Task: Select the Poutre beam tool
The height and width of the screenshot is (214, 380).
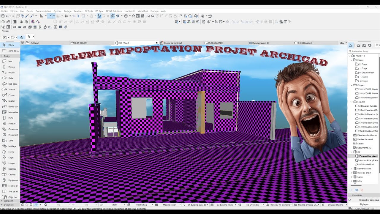Action: pyautogui.click(x=9, y=73)
